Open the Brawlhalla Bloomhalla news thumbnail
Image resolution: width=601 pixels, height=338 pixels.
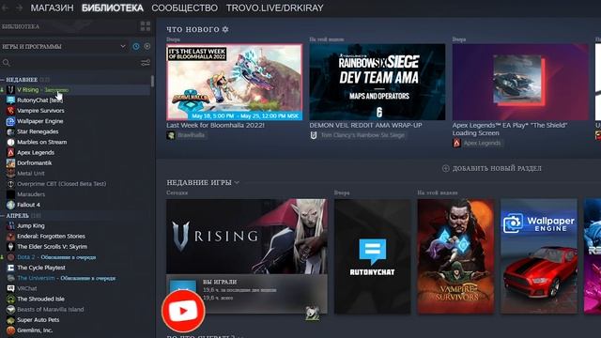tap(234, 82)
